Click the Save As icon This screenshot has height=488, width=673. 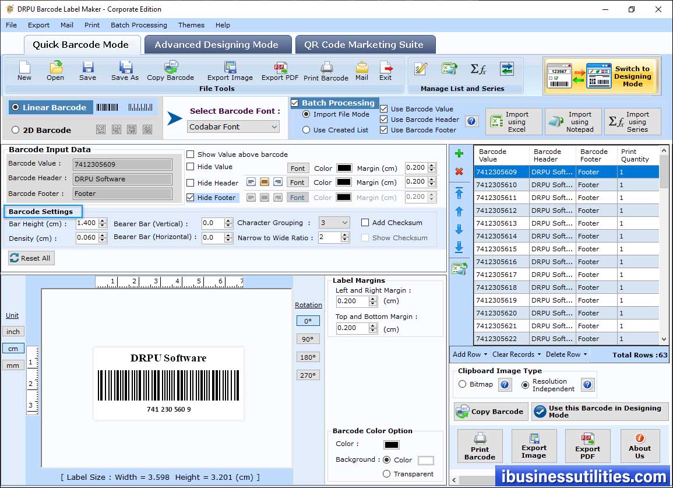(x=125, y=71)
